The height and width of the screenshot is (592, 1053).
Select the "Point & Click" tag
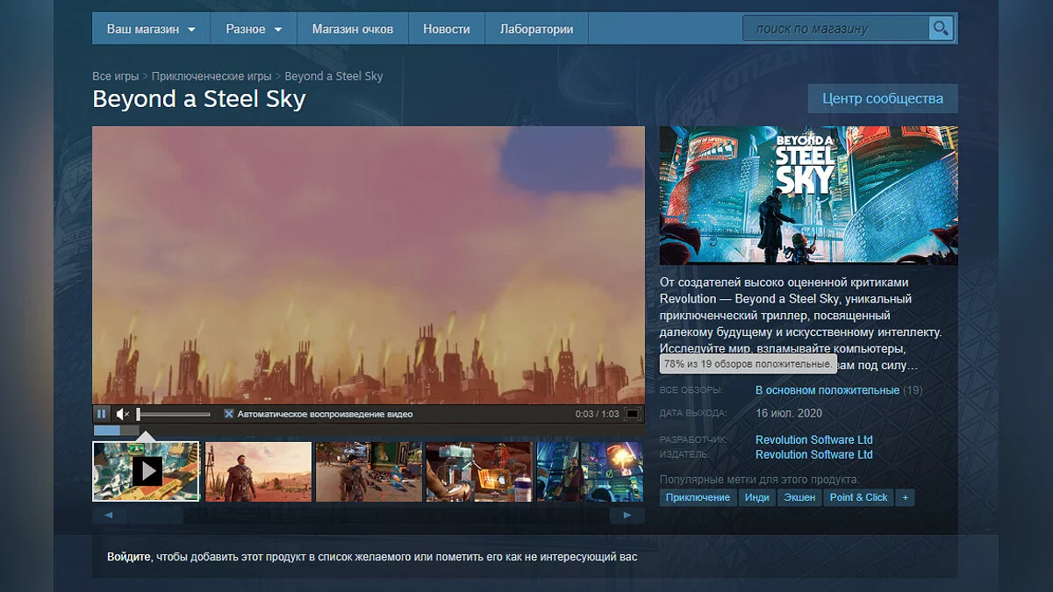858,497
